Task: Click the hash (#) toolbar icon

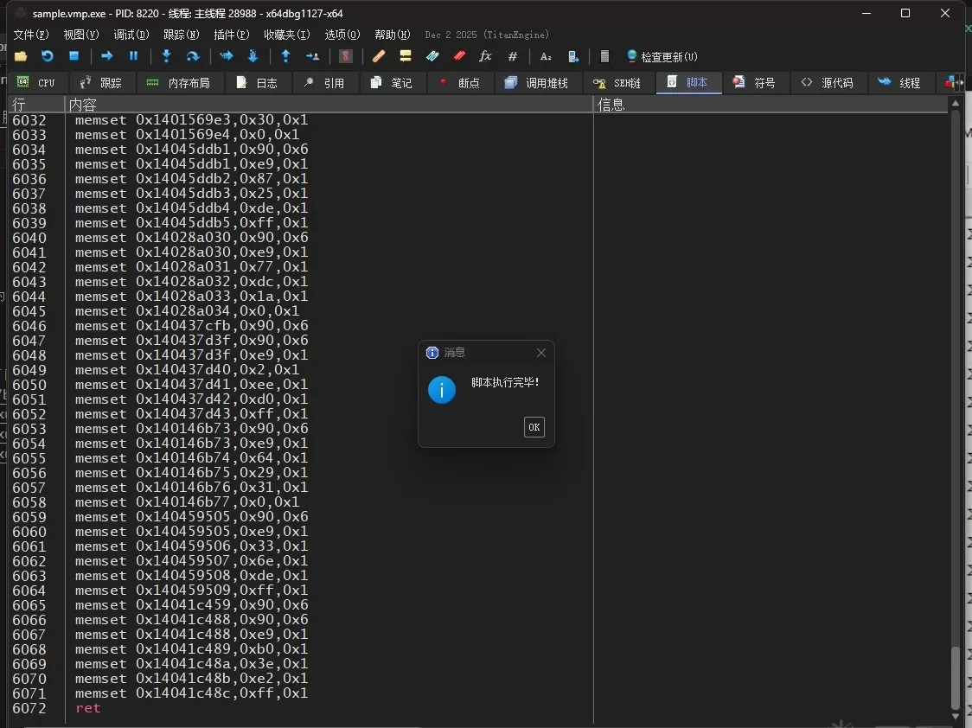Action: [x=513, y=56]
